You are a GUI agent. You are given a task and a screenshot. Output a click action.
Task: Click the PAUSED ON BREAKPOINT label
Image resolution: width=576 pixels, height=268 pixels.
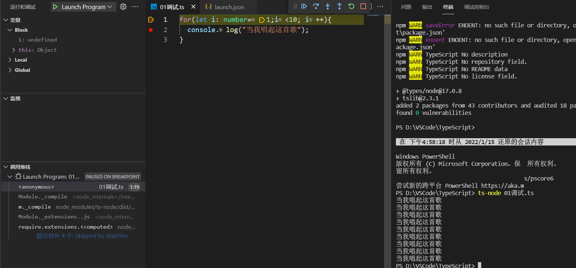[113, 176]
